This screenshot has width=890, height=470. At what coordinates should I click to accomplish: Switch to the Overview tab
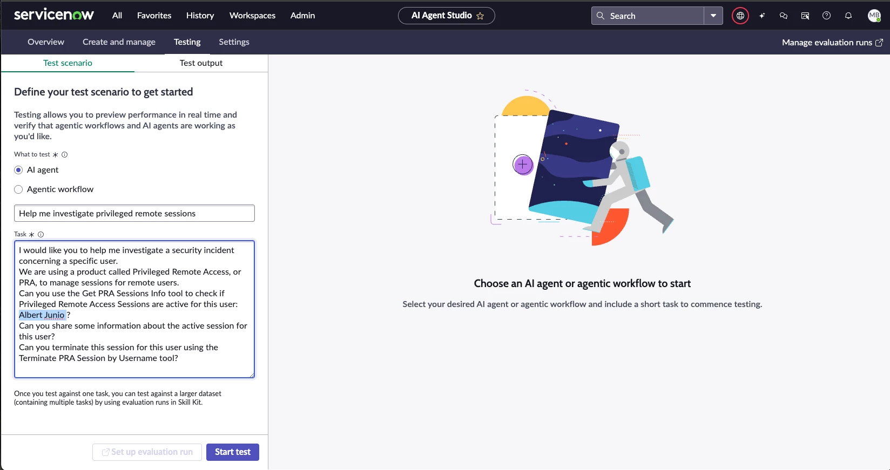coord(46,42)
